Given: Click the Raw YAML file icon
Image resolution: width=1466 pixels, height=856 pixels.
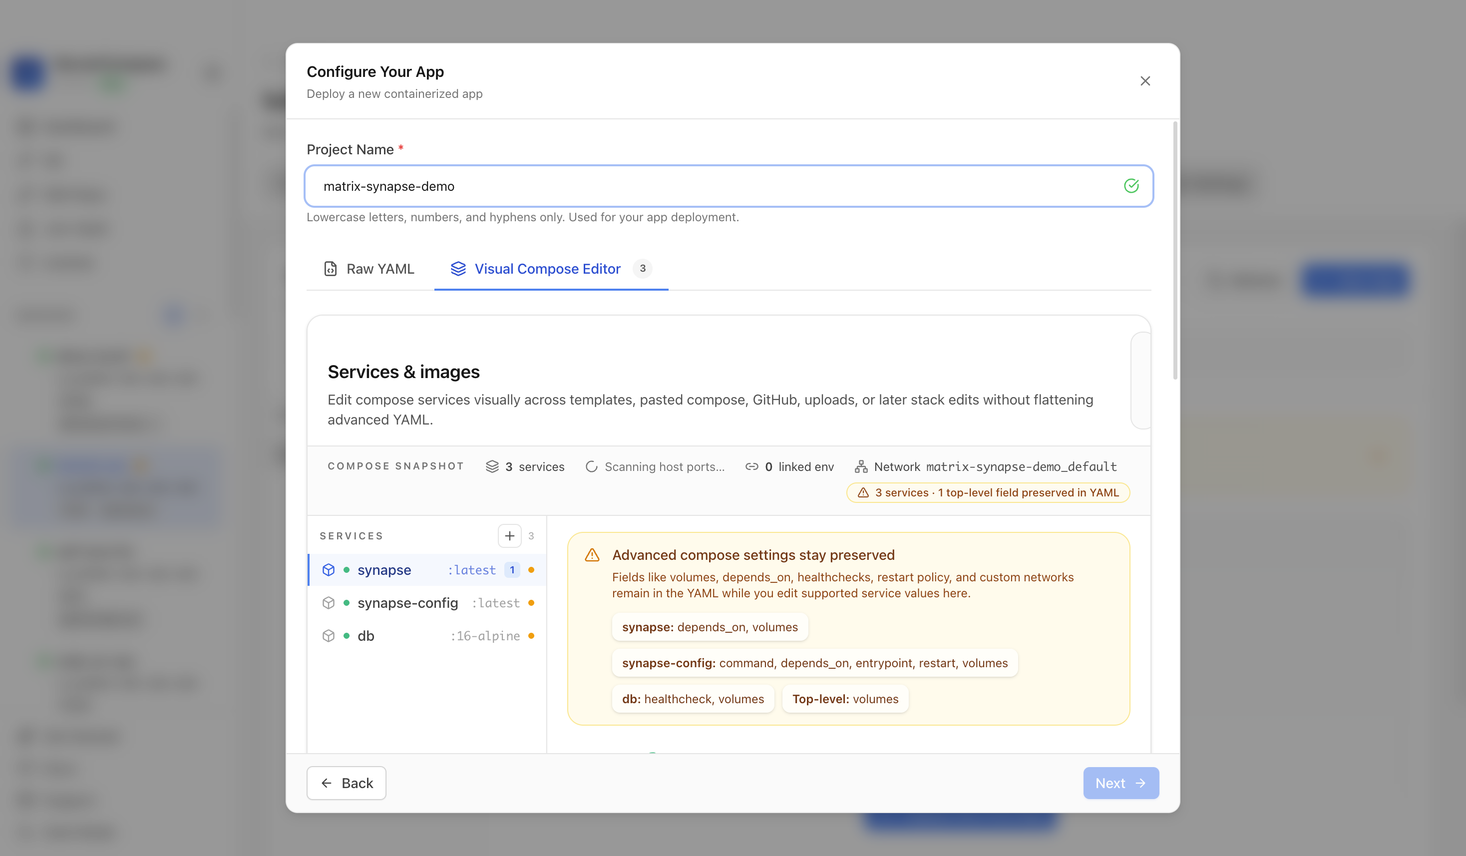Looking at the screenshot, I should 331,269.
